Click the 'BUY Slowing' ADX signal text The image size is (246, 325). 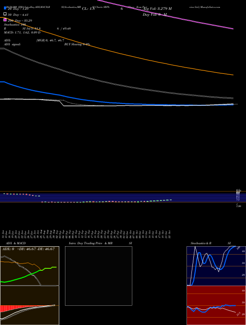coord(77,44)
